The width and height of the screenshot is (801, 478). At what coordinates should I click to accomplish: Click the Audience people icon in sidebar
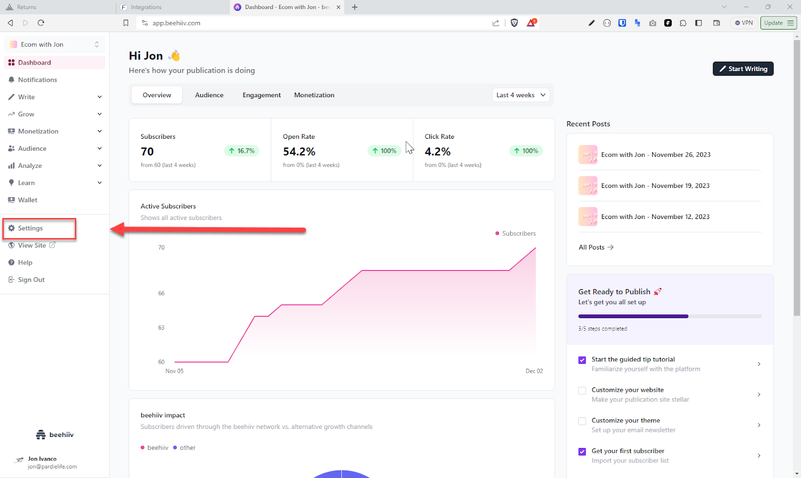pyautogui.click(x=11, y=148)
